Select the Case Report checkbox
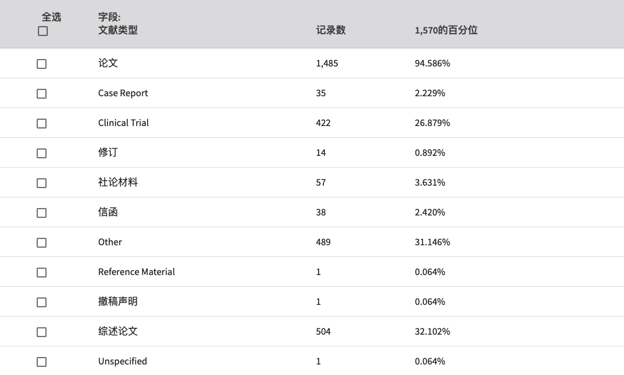 tap(42, 94)
